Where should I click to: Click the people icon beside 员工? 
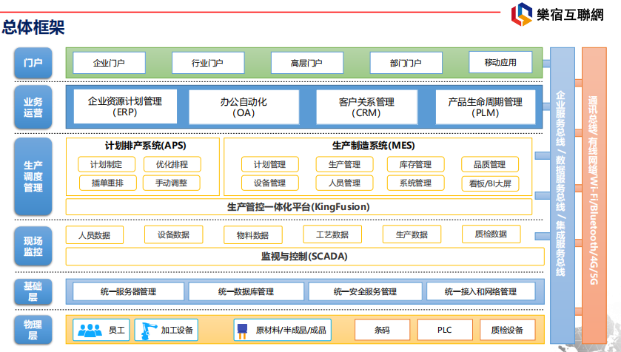[x=90, y=330]
